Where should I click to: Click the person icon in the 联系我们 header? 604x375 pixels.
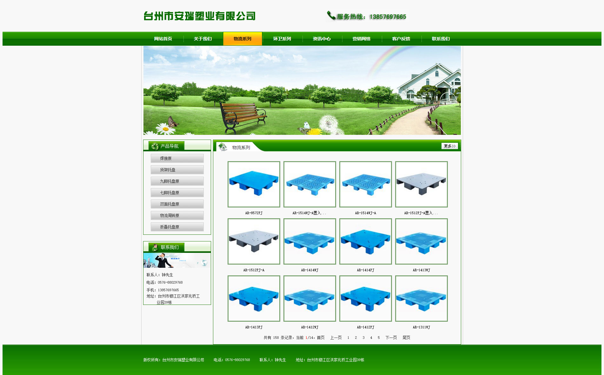pyautogui.click(x=155, y=247)
